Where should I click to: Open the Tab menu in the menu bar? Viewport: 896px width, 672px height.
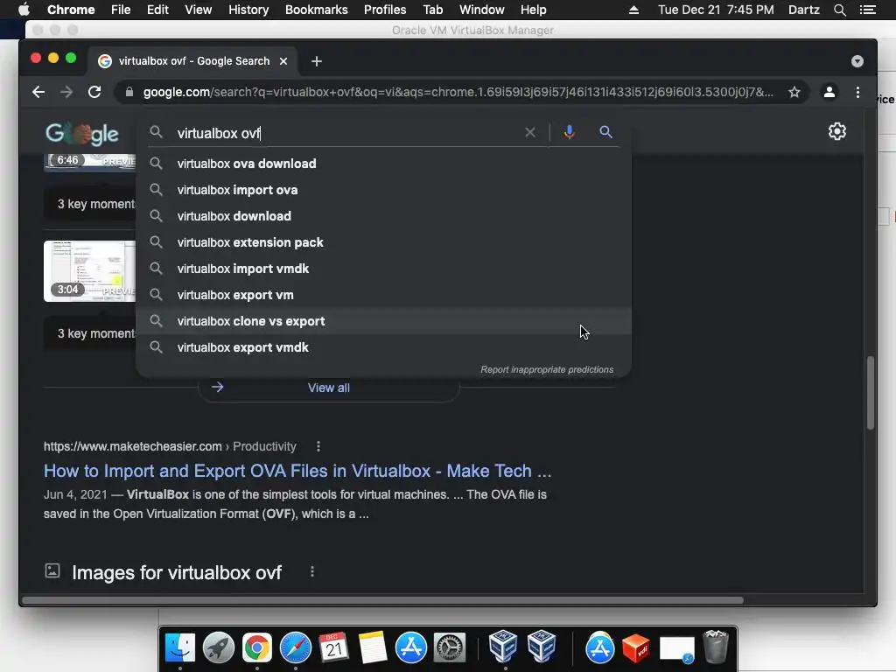point(432,10)
